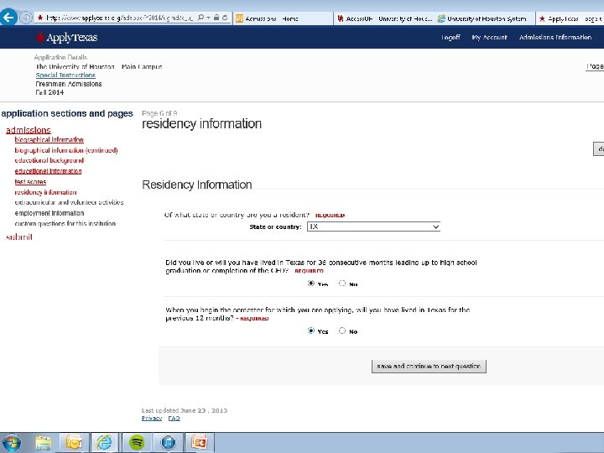Image resolution: width=604 pixels, height=453 pixels.
Task: Open the Outlook mail taskbar icon
Action: click(74, 443)
